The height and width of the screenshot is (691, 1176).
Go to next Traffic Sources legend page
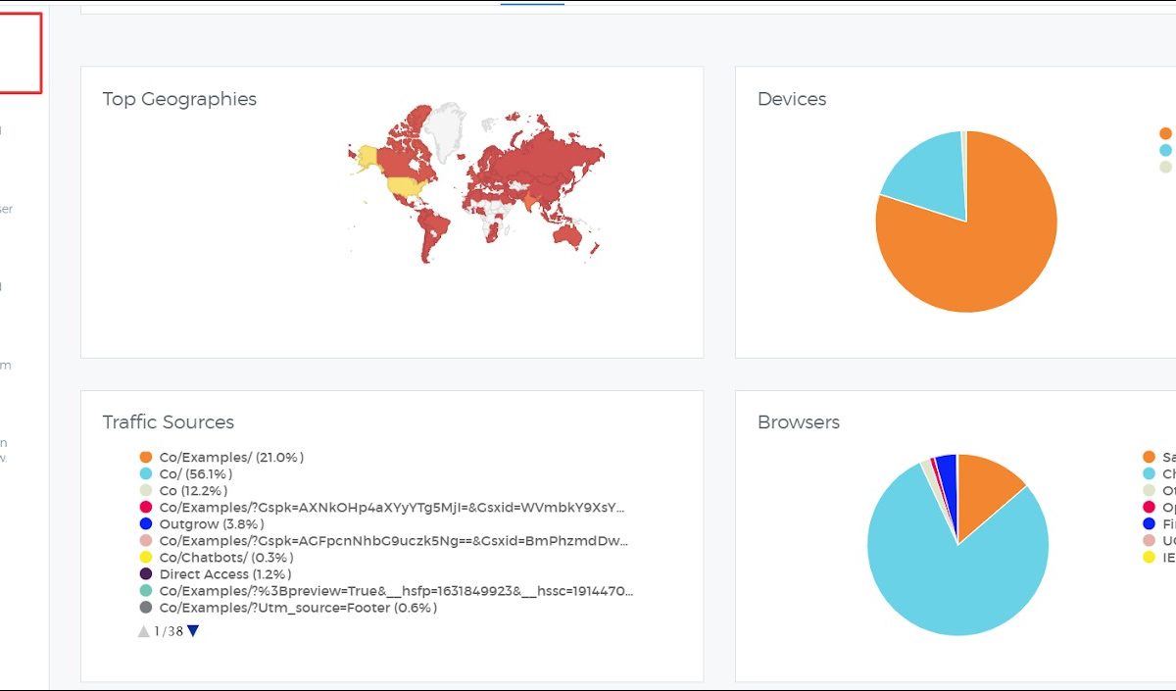click(193, 631)
